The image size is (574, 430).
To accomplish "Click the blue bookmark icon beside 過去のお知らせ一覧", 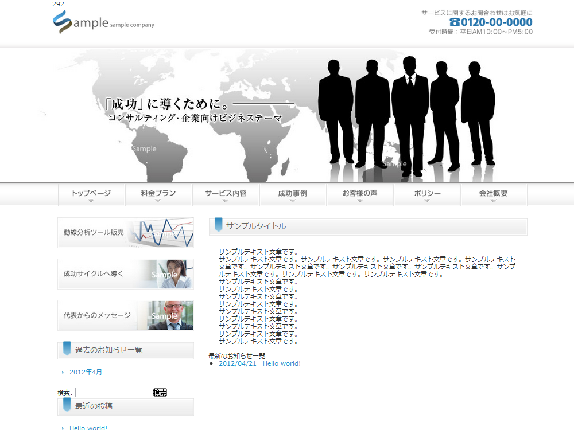I will [x=67, y=349].
